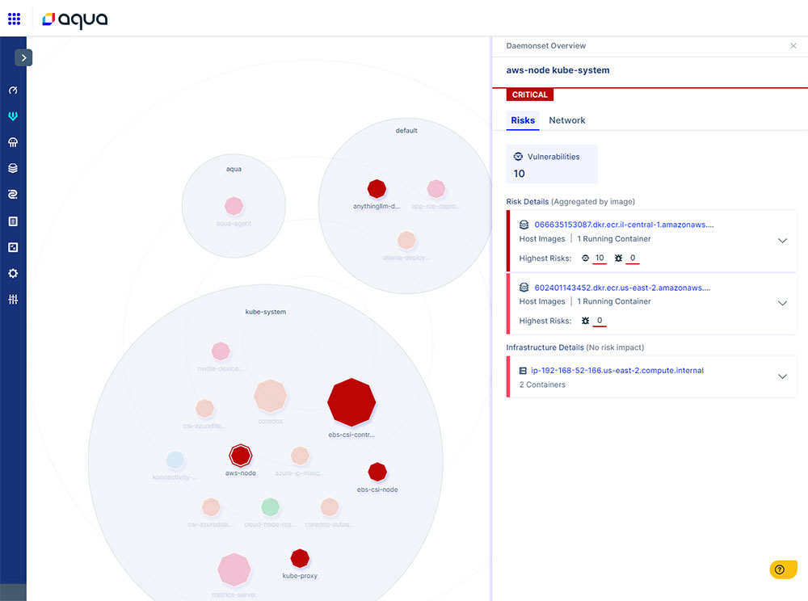Open the dashboard gauge icon in sidebar
The width and height of the screenshot is (808, 601).
pos(13,90)
